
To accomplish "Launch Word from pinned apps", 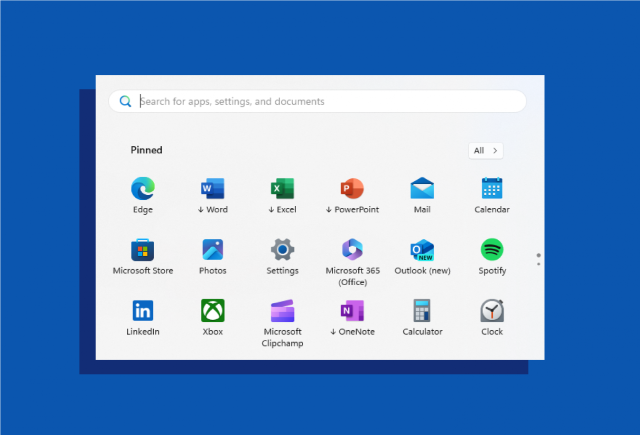I will (212, 189).
